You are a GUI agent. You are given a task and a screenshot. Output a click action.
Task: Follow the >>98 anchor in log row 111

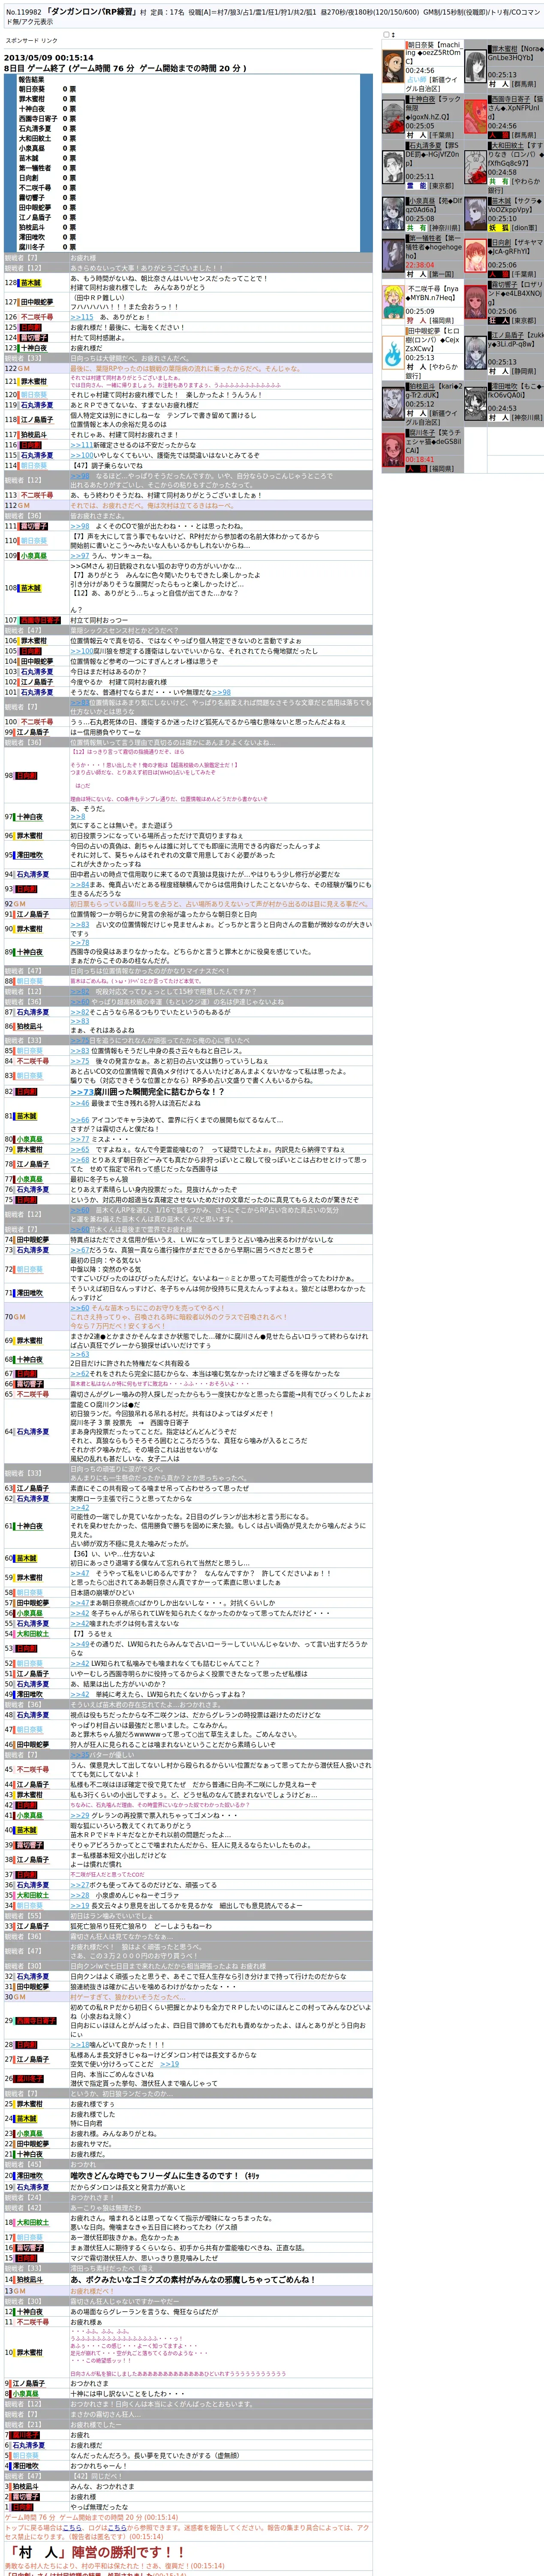[x=80, y=526]
